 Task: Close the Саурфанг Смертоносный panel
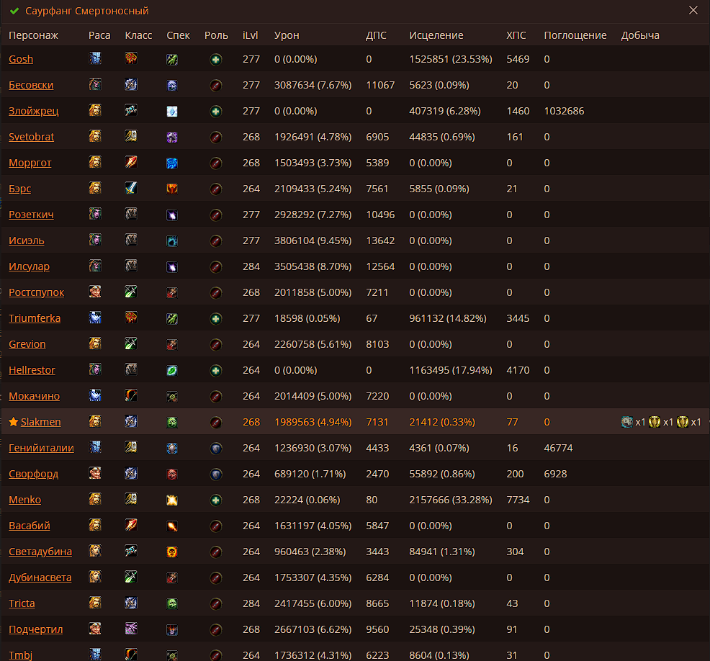[693, 11]
